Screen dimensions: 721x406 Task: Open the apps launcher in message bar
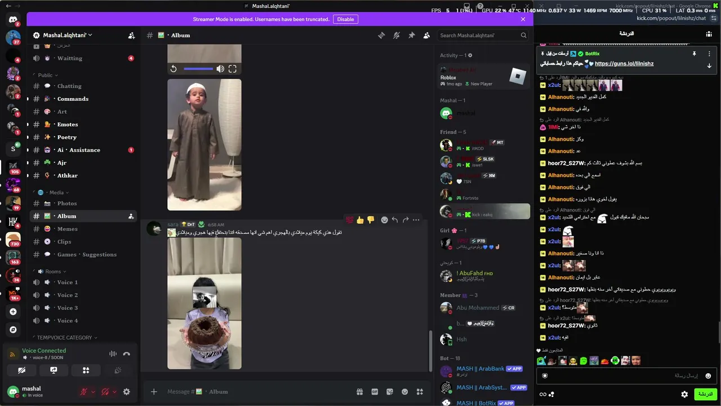click(x=420, y=392)
